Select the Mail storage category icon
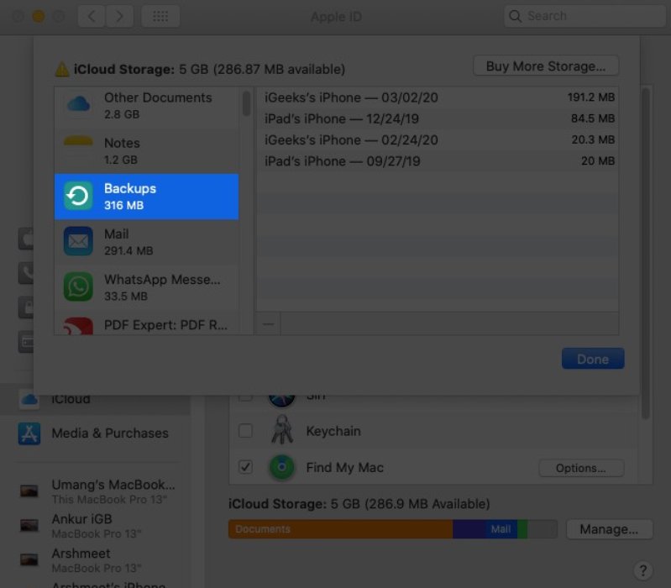The height and width of the screenshot is (588, 671). [x=78, y=241]
